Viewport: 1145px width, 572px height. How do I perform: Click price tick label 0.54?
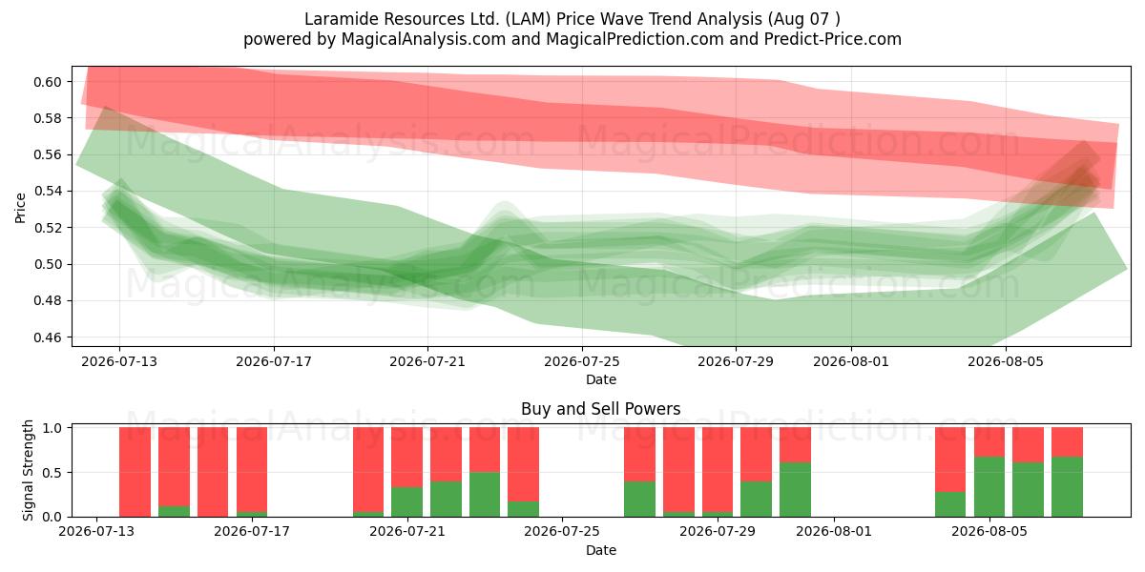[x=49, y=192]
